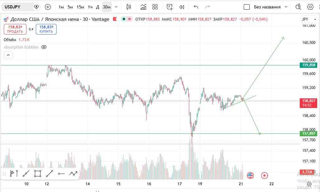Click the "Без названия" layout name
320x192 pixels.
point(267,7)
